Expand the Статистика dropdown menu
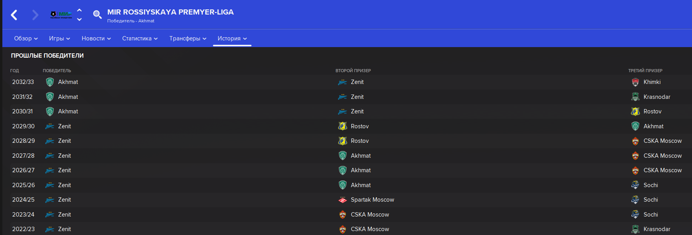 click(x=140, y=38)
